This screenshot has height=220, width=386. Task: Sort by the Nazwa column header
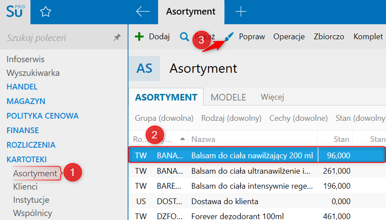pyautogui.click(x=203, y=139)
